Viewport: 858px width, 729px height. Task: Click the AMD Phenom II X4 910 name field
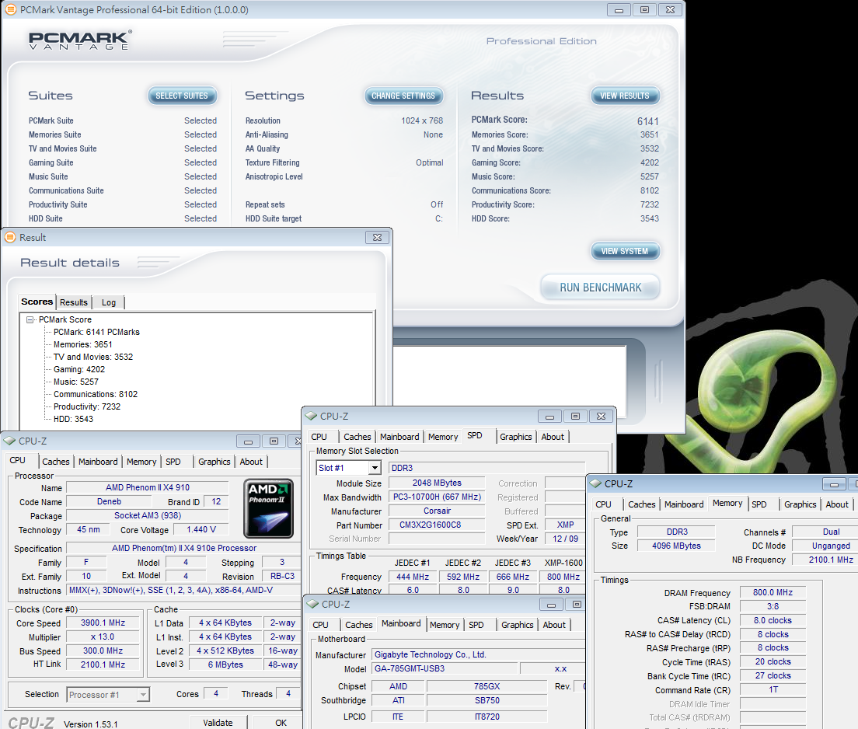(147, 487)
